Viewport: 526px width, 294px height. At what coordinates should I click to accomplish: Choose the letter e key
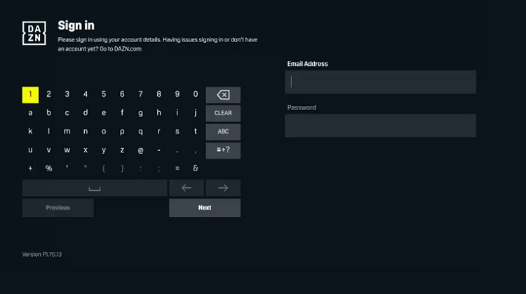[104, 113]
